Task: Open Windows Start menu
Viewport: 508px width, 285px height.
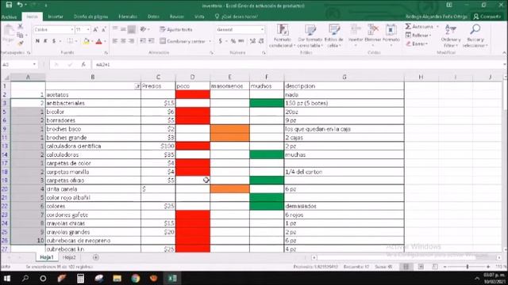Action: [7, 278]
